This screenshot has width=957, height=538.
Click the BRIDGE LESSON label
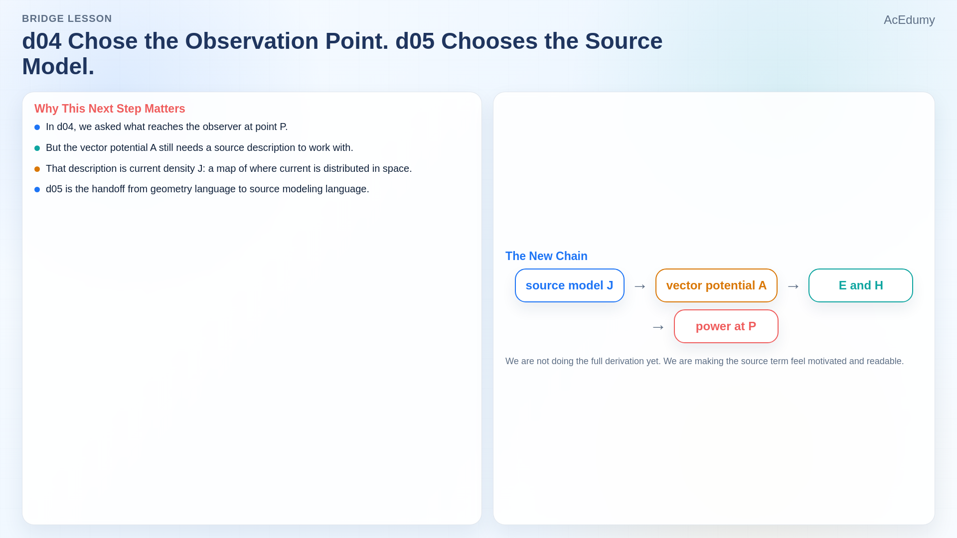coord(67,18)
